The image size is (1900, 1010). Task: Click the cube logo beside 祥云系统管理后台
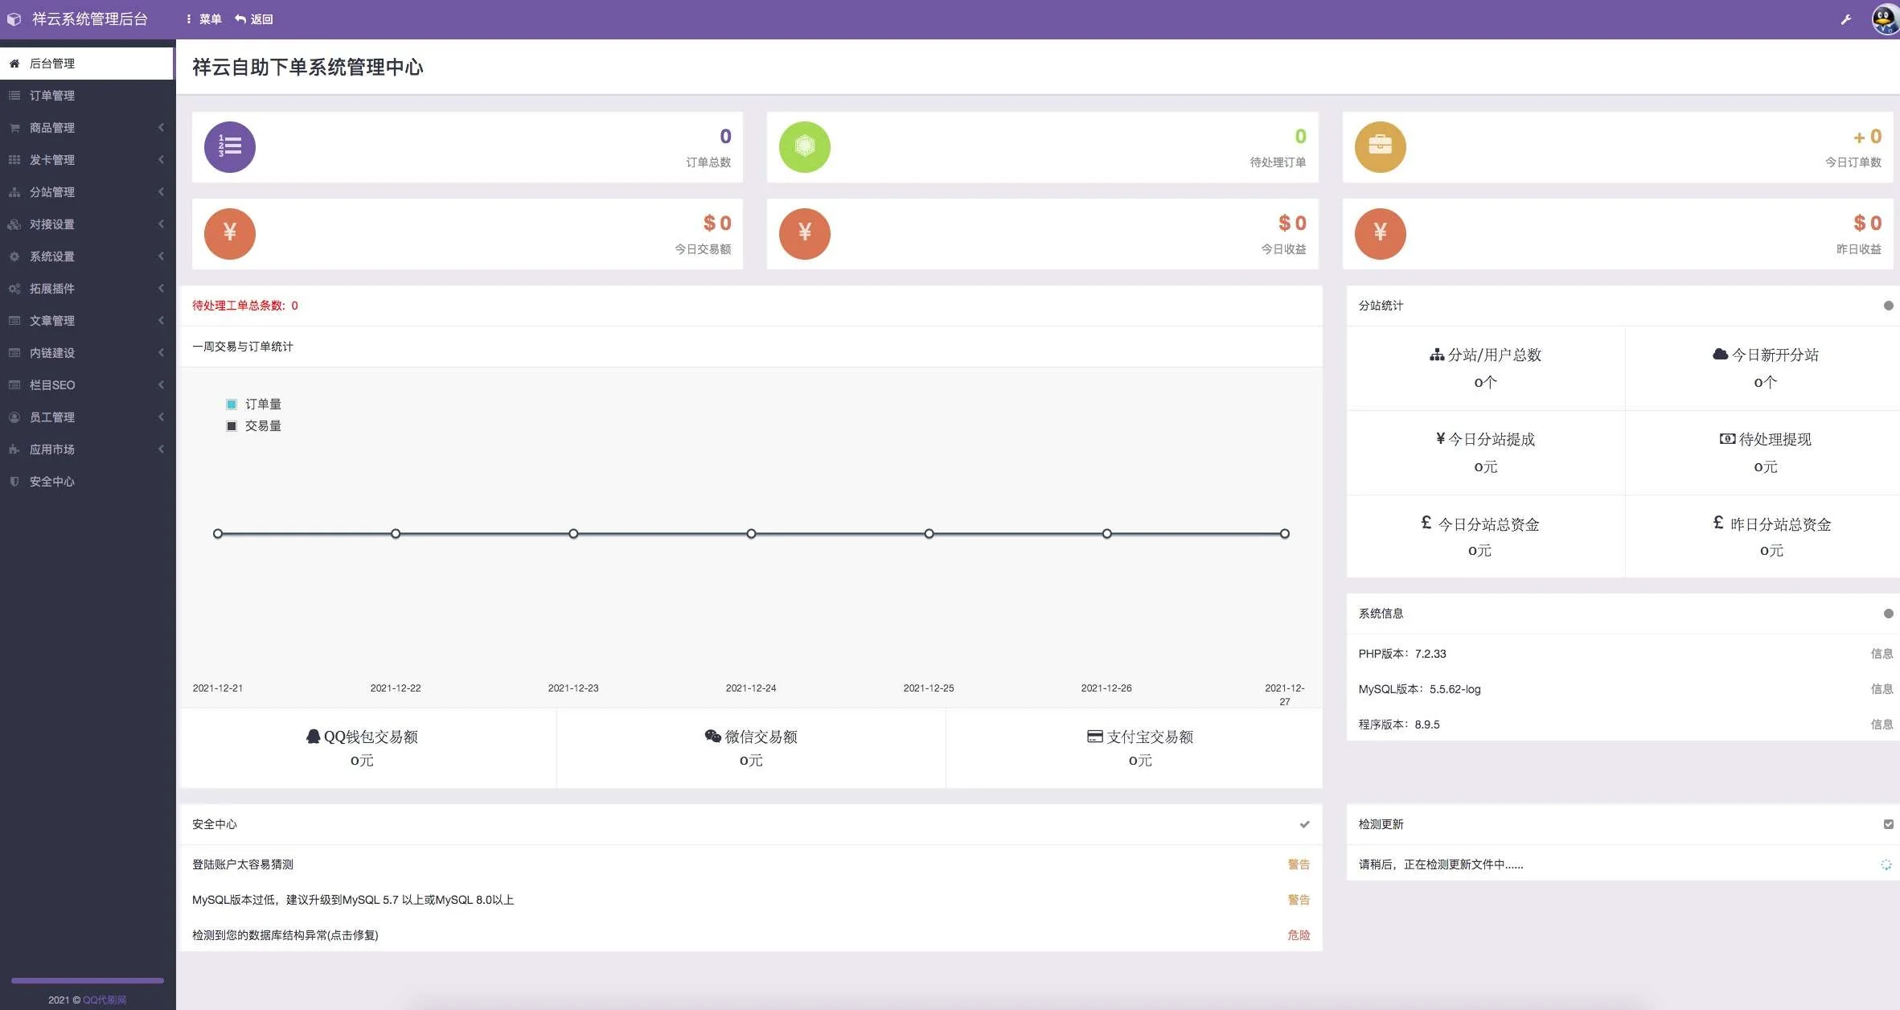point(14,19)
